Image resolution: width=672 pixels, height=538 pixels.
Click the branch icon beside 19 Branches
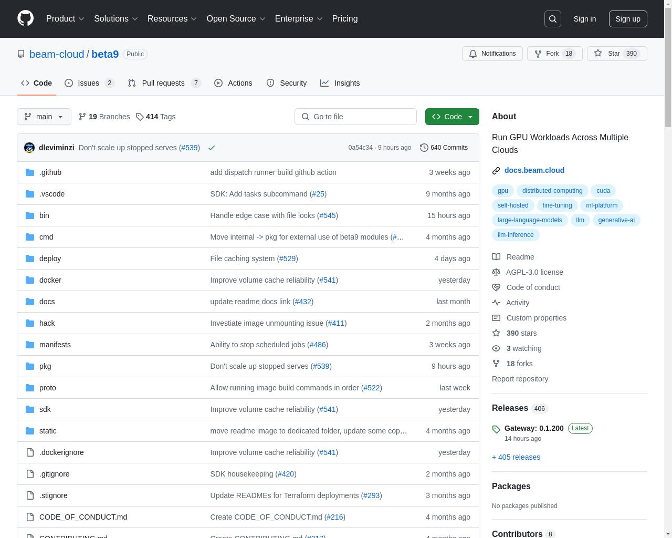point(82,117)
